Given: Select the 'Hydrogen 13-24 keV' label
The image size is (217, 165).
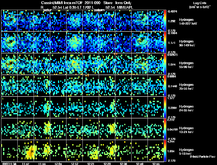Looking at the screenshot, I should pyautogui.click(x=186, y=130).
